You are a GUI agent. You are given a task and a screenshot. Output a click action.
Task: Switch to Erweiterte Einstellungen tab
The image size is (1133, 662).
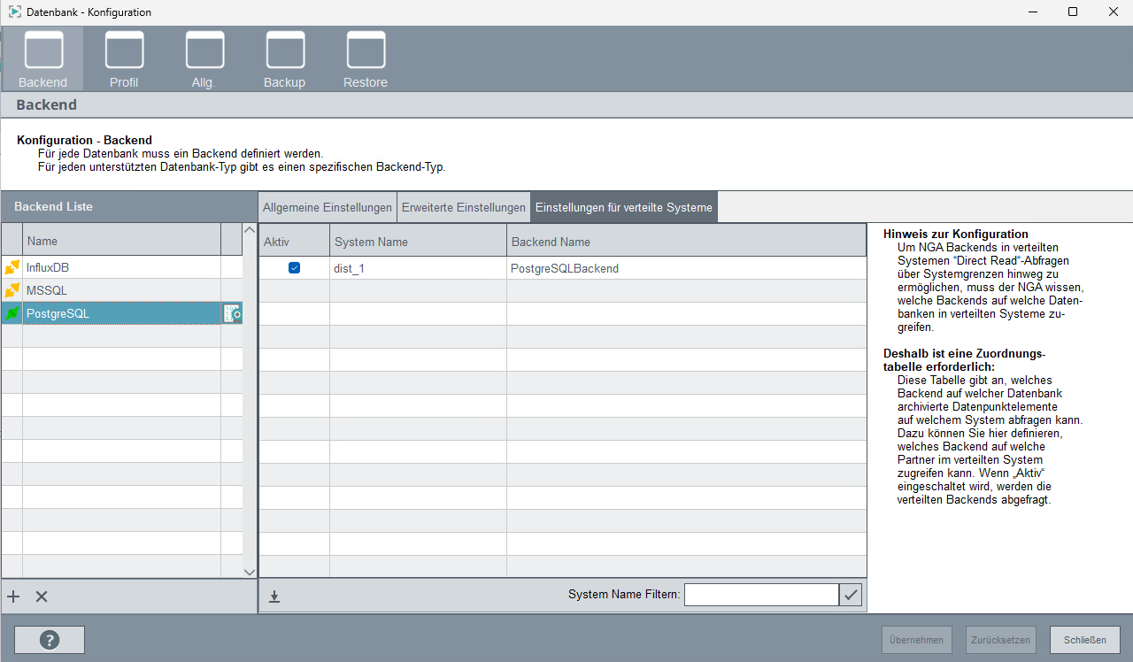point(463,208)
